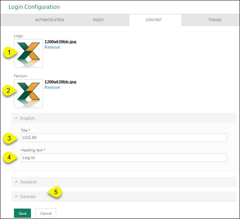Expand the Swedish language section
This screenshot has height=219, width=240.
pos(28,182)
